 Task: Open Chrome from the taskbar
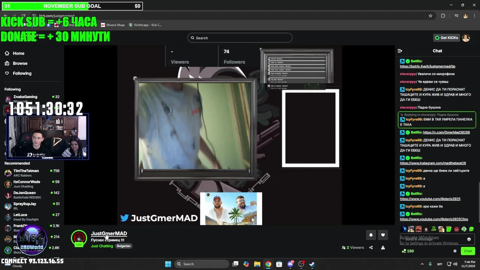click(x=268, y=264)
